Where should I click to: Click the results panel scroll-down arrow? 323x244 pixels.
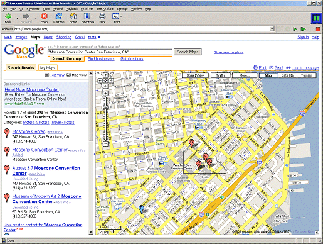coord(91,232)
